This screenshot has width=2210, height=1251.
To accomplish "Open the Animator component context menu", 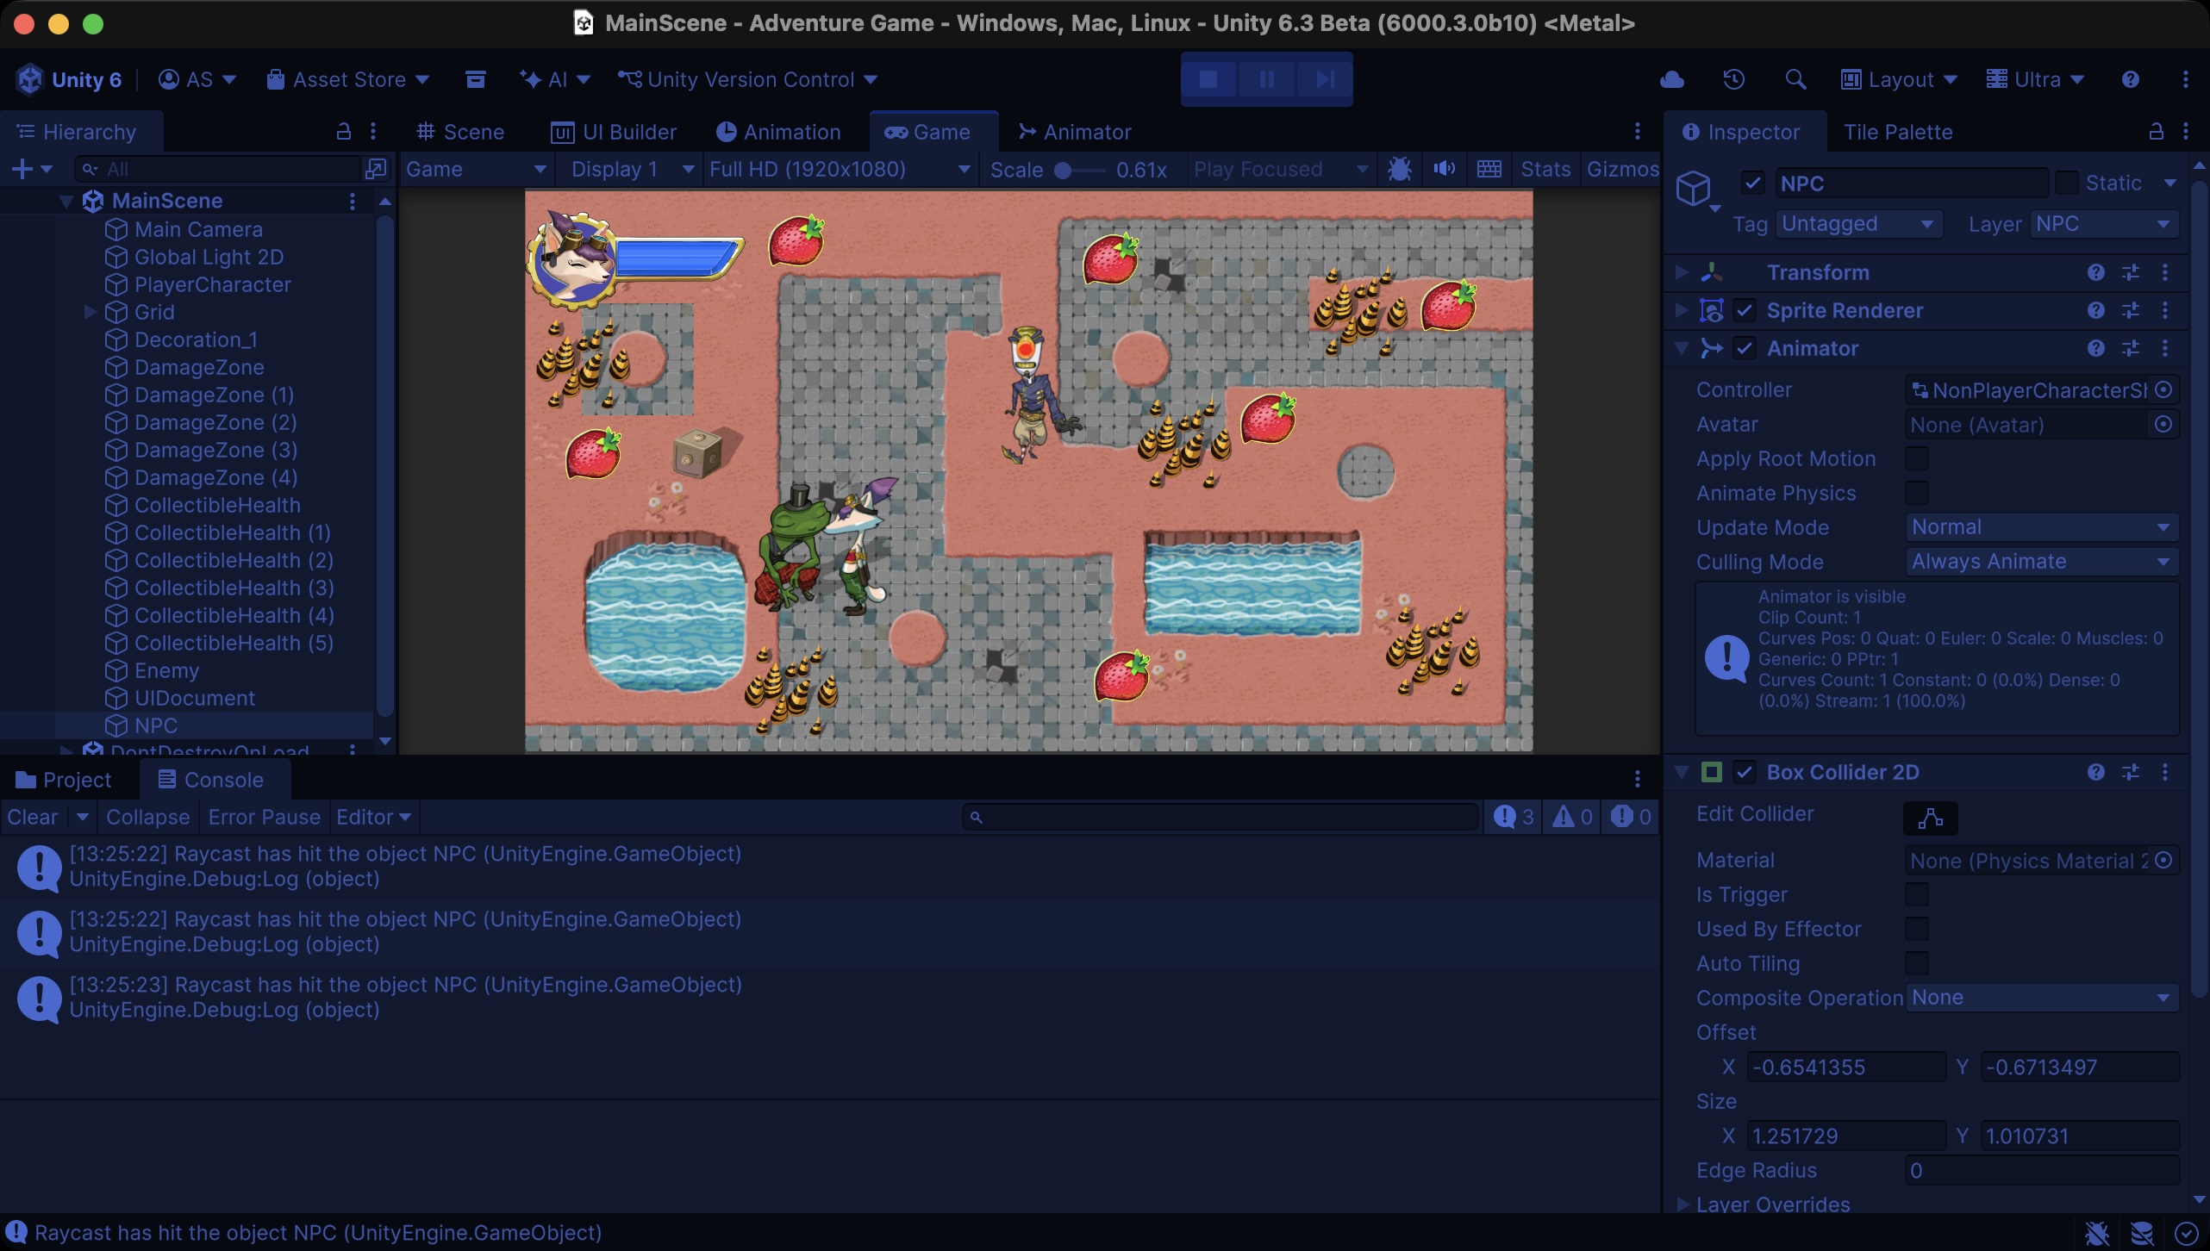I will (2166, 348).
